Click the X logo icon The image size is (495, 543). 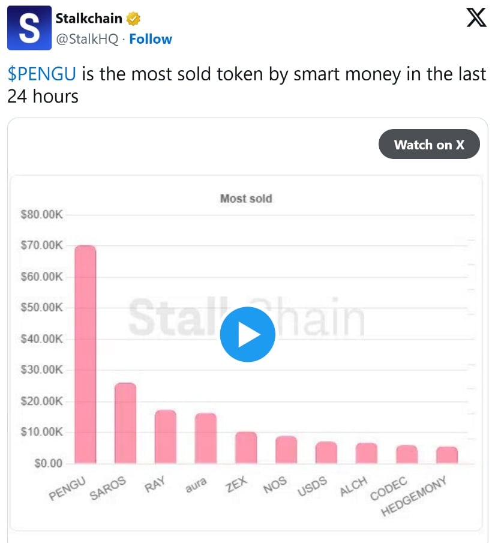click(x=476, y=19)
